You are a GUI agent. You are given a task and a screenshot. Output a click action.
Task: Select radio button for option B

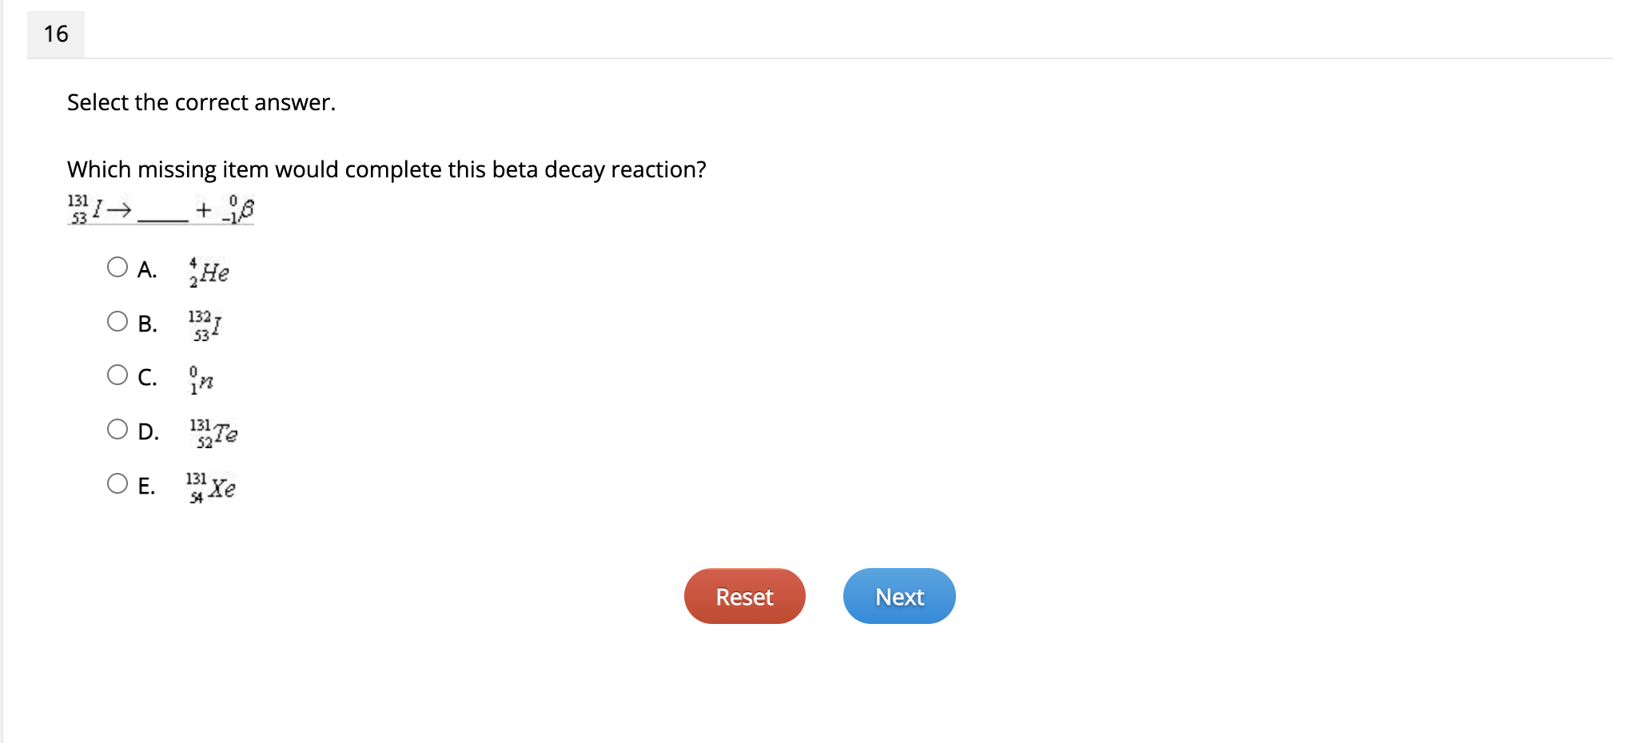pos(117,321)
